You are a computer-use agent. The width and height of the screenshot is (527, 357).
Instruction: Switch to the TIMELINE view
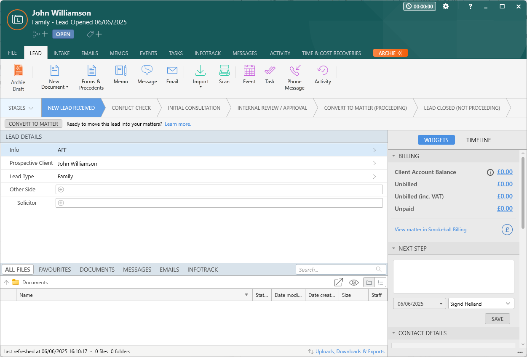[479, 140]
